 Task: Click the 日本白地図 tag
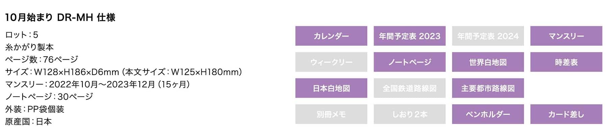(x=331, y=88)
